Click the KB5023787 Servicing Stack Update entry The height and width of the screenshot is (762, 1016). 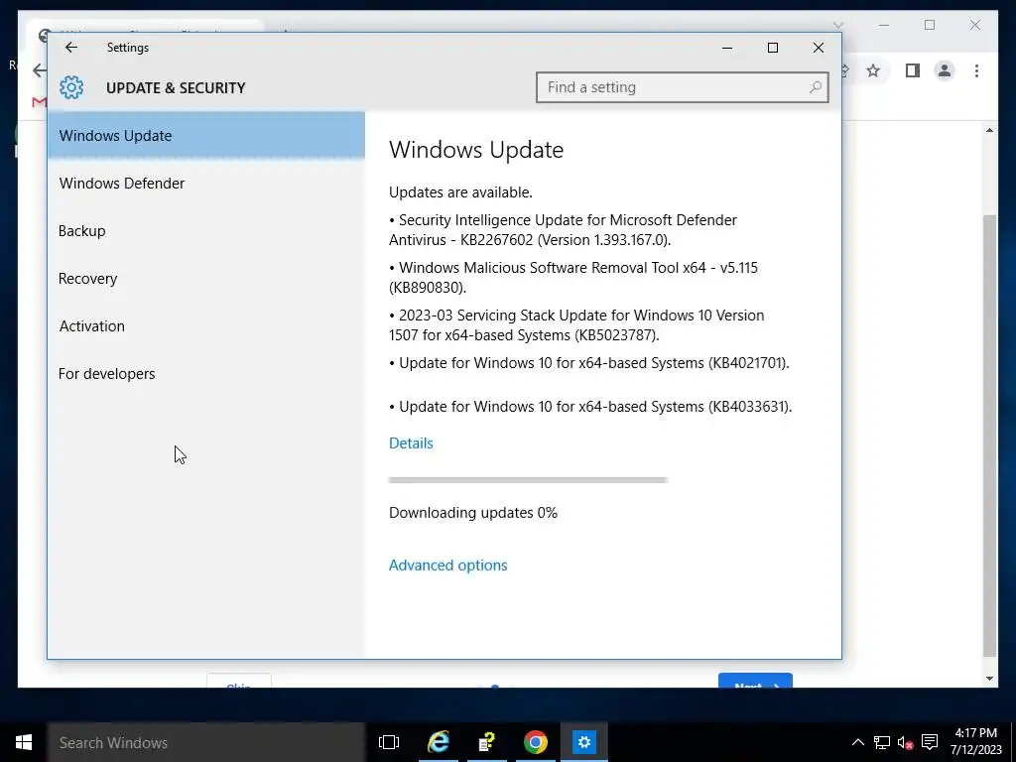pyautogui.click(x=576, y=325)
